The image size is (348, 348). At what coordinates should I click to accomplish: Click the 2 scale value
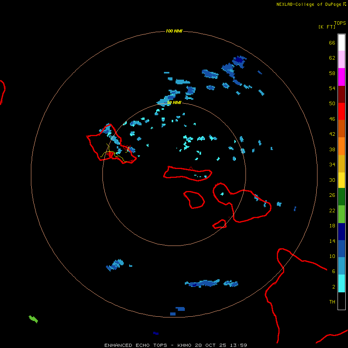[334, 287]
